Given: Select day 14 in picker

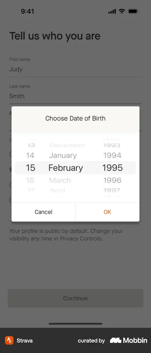Looking at the screenshot, I should tap(30, 155).
